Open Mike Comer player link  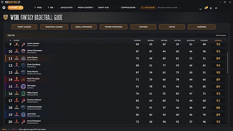(x=33, y=93)
